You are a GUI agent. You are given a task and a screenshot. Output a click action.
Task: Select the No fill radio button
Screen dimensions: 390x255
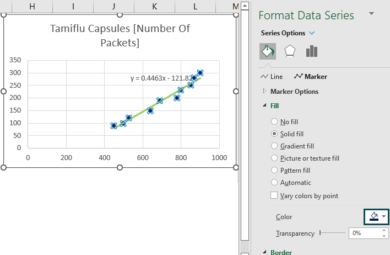274,121
